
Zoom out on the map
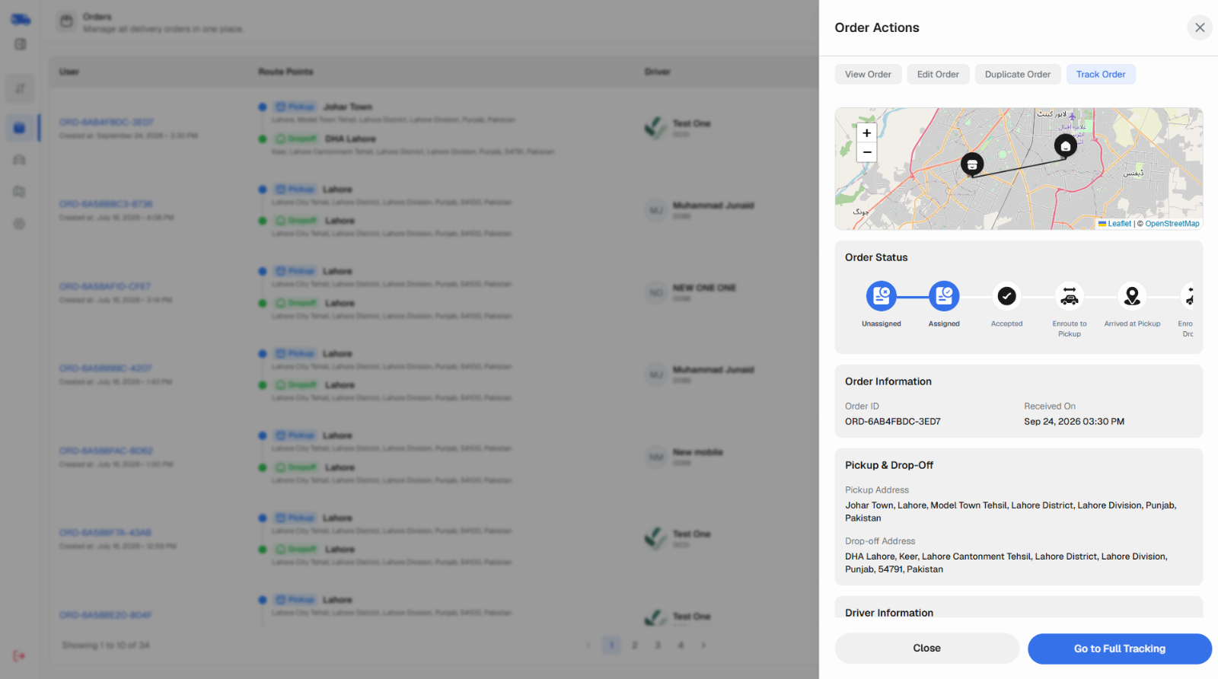[866, 152]
